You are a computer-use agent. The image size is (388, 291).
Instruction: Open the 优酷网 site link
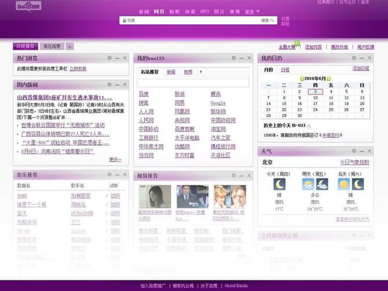182,146
